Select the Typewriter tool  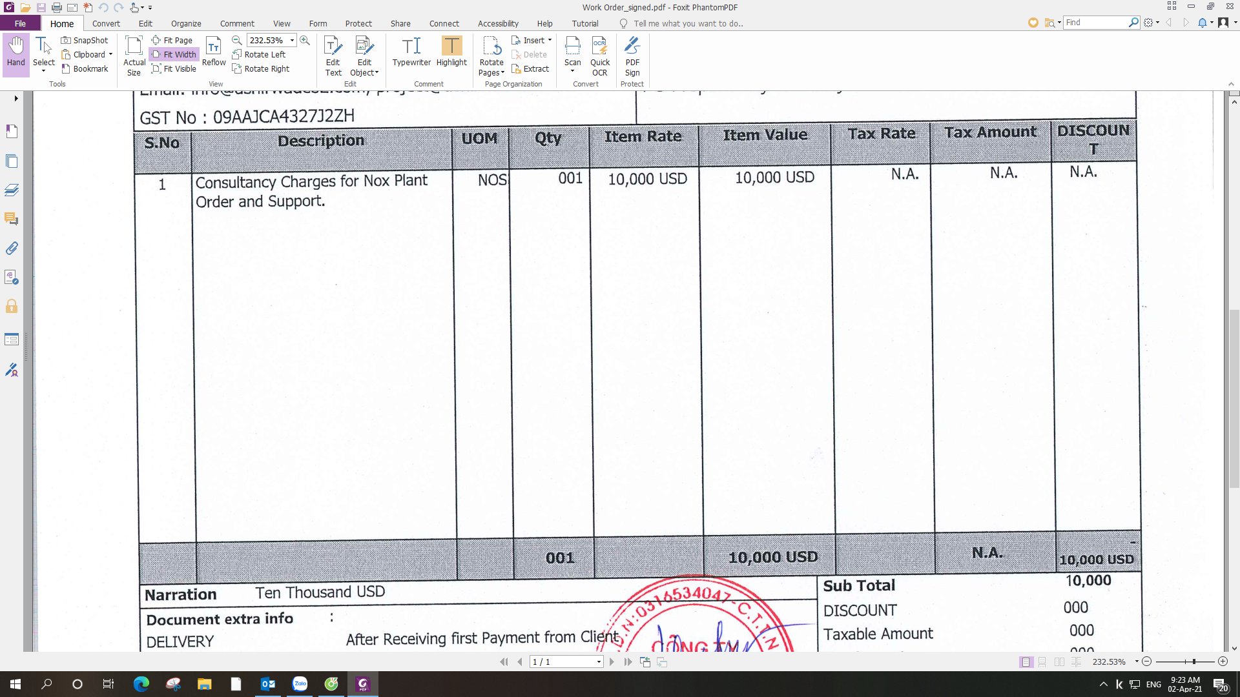411,52
